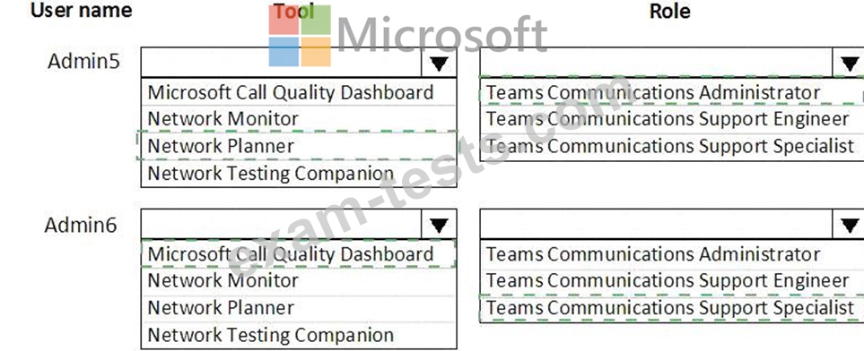Select Teams Communications Support Engineer for Admin6
Viewport: 864px width, 351px height.
point(672,280)
